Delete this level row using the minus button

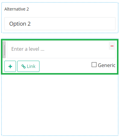click(112, 46)
